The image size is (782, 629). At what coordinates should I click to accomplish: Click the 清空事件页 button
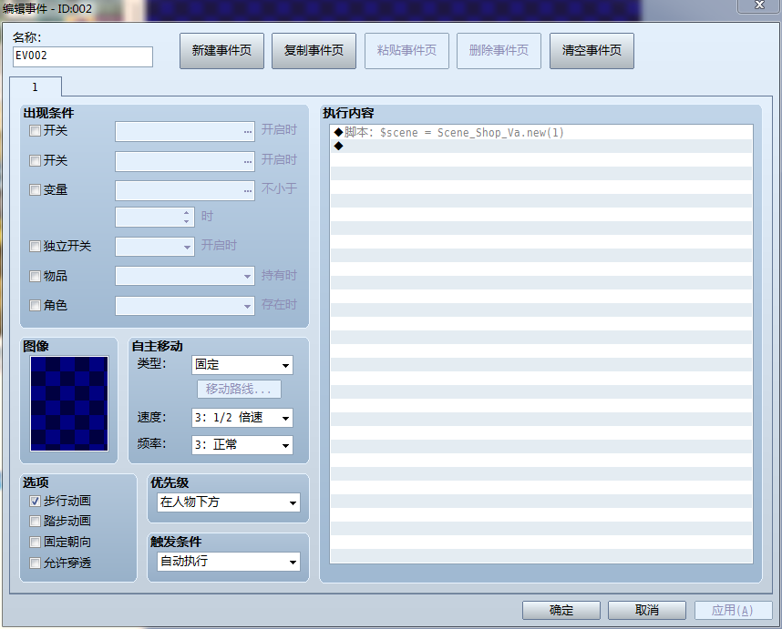point(592,51)
